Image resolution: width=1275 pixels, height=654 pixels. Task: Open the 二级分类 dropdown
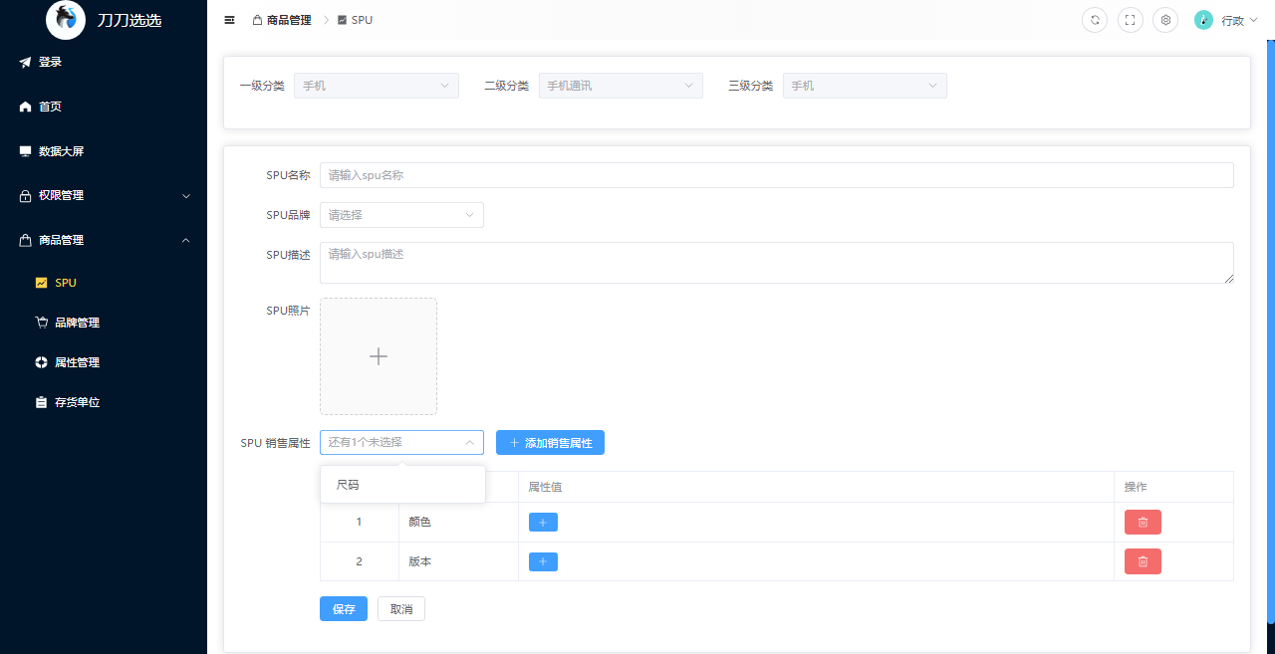pos(621,86)
